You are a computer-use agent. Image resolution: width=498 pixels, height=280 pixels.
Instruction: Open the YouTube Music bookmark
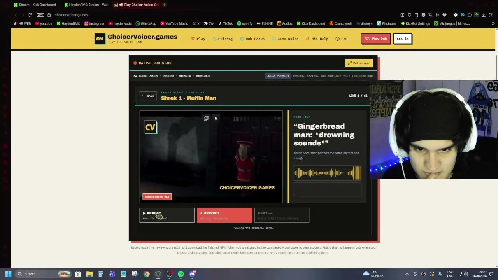tap(174, 23)
